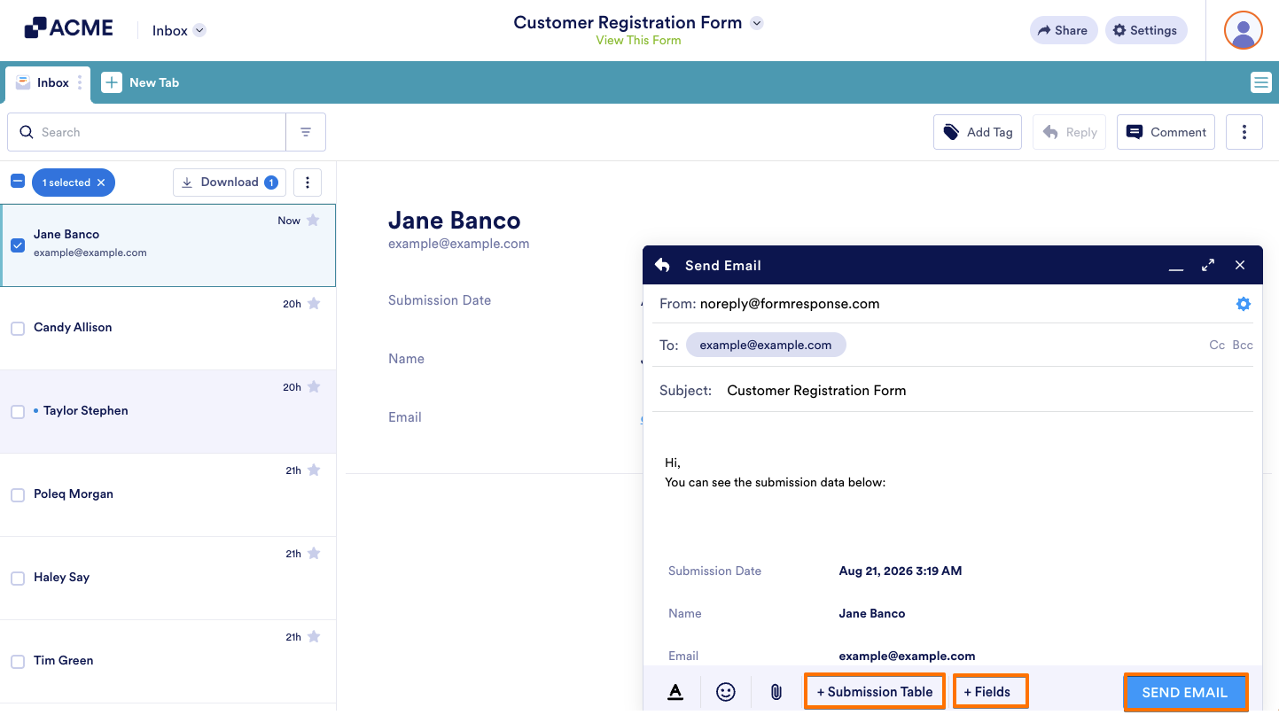
Task: Star the Tim Green submission
Action: click(313, 637)
